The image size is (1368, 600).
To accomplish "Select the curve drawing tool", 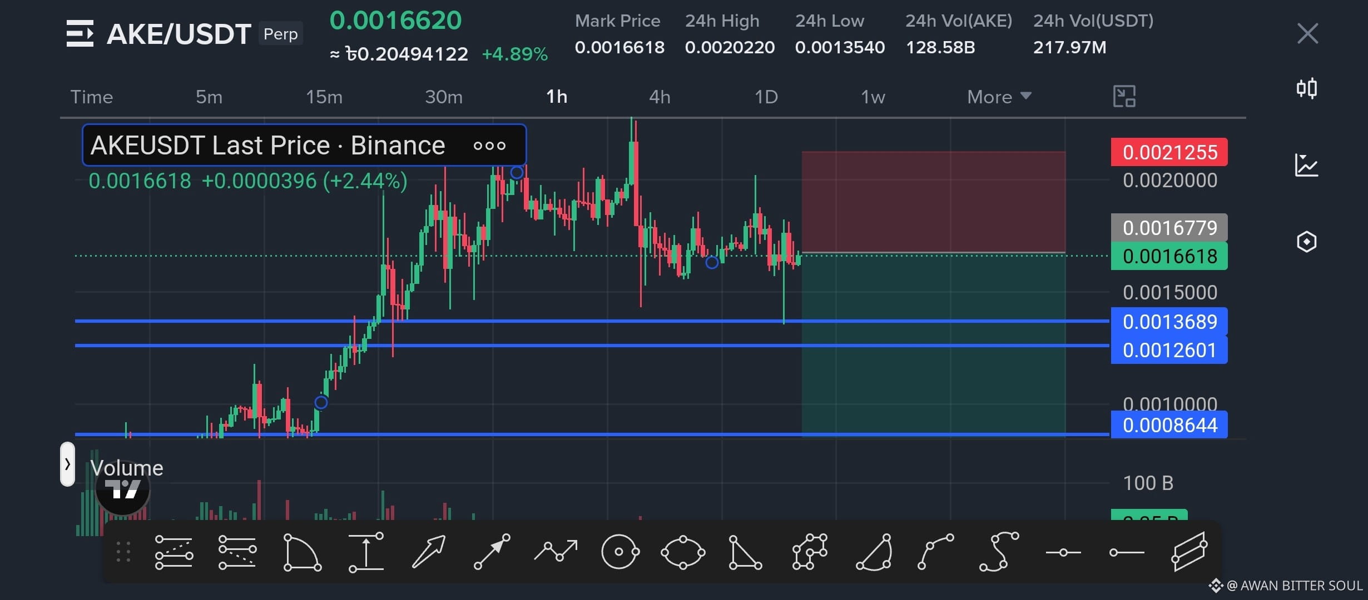I will point(936,552).
